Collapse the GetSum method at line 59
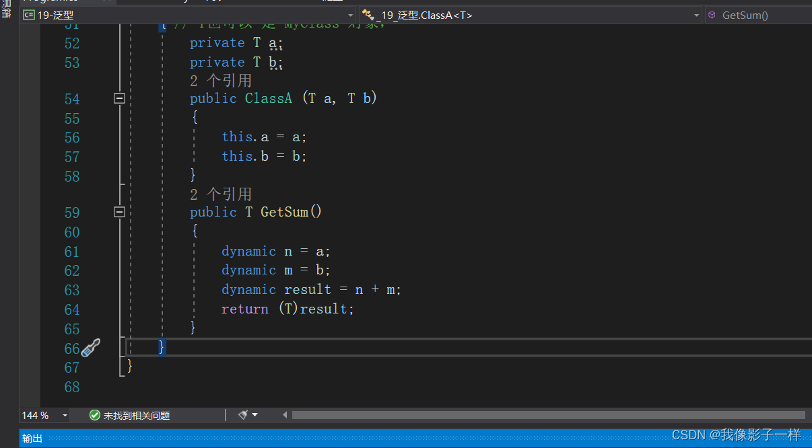812x448 pixels. coord(119,212)
